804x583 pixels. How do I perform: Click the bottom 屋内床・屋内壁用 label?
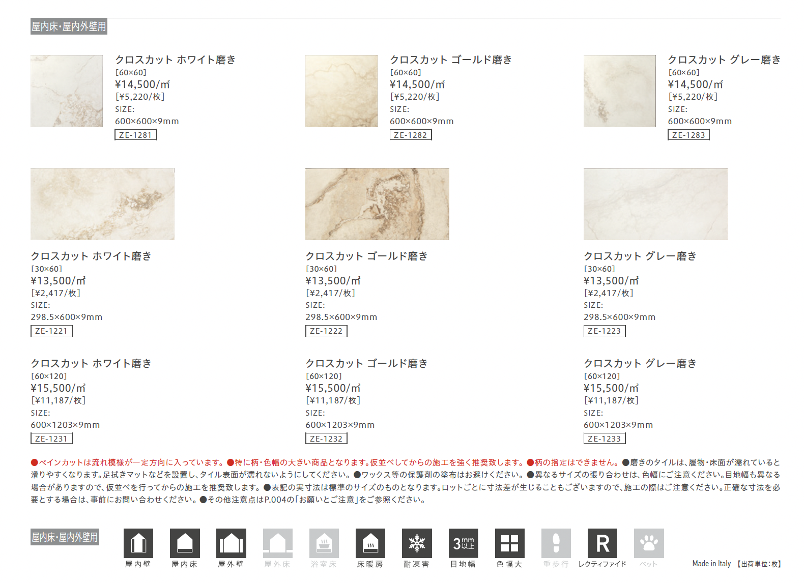pyautogui.click(x=65, y=537)
